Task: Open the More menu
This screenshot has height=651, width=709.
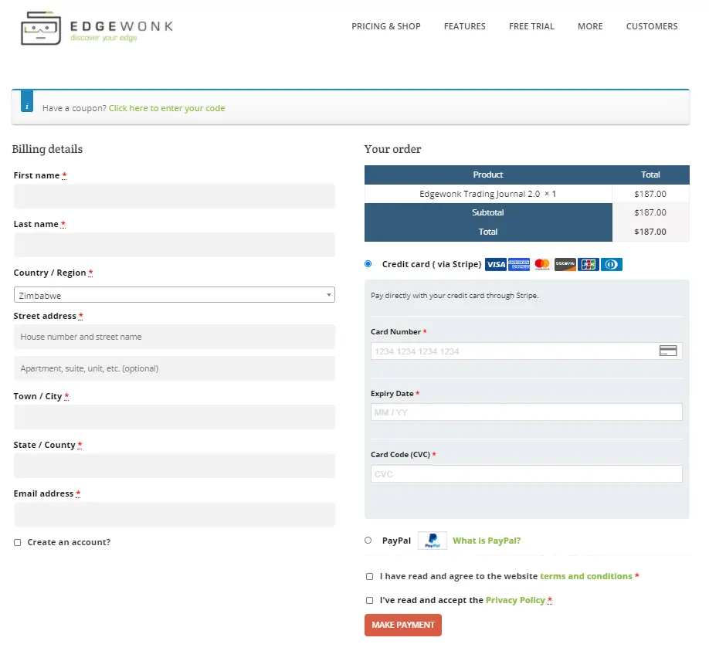Action: pyautogui.click(x=590, y=26)
